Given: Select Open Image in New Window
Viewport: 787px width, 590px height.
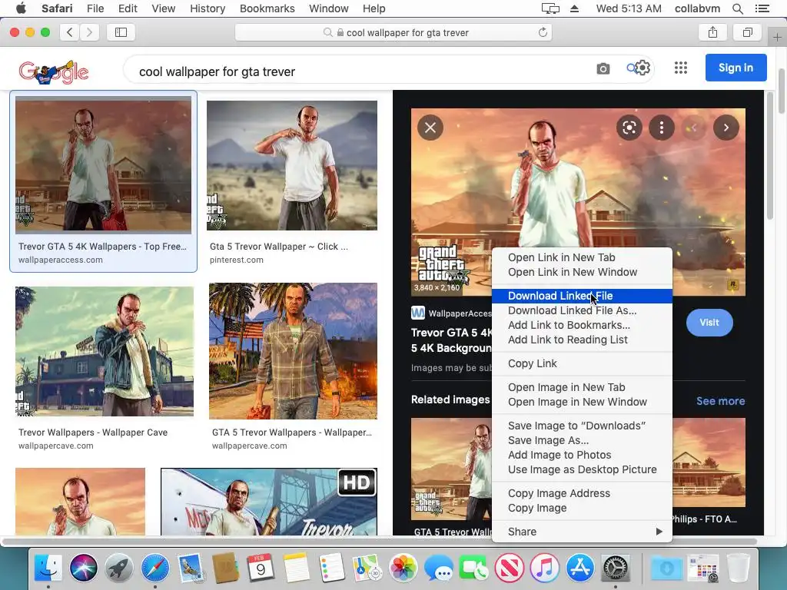Looking at the screenshot, I should tap(582, 402).
